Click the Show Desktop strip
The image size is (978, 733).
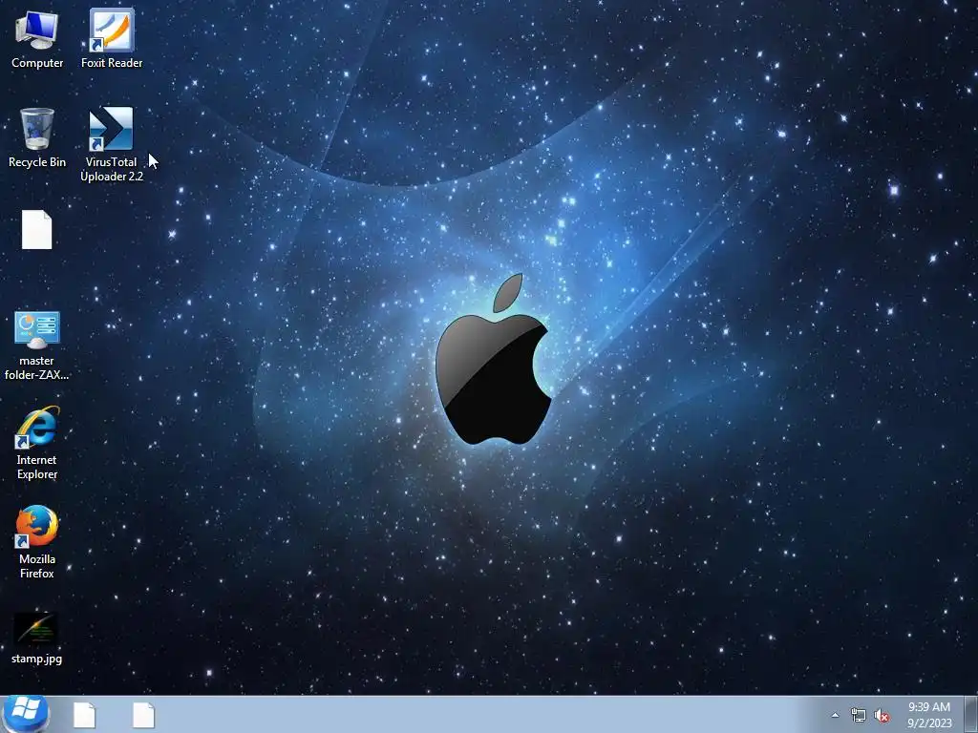971,714
